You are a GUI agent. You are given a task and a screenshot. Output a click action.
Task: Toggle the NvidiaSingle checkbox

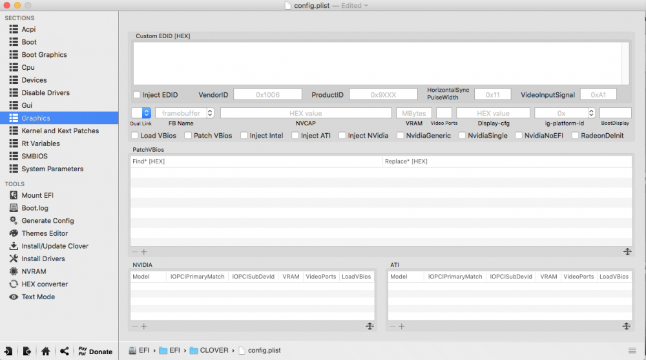click(x=463, y=136)
